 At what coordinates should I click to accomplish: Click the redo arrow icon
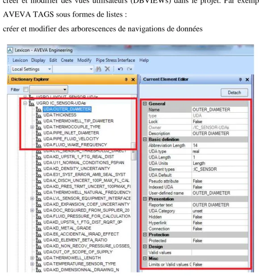(x=129, y=69)
